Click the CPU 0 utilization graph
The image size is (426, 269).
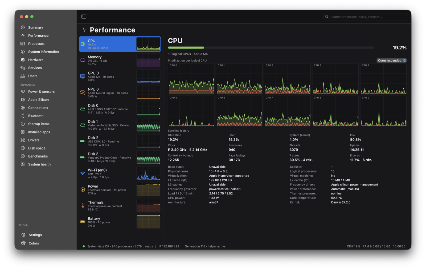point(191,79)
